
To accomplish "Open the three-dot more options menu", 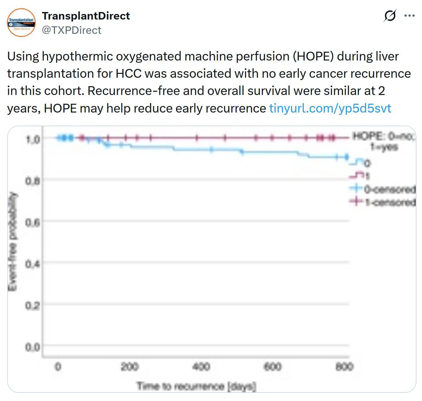I will pos(409,15).
